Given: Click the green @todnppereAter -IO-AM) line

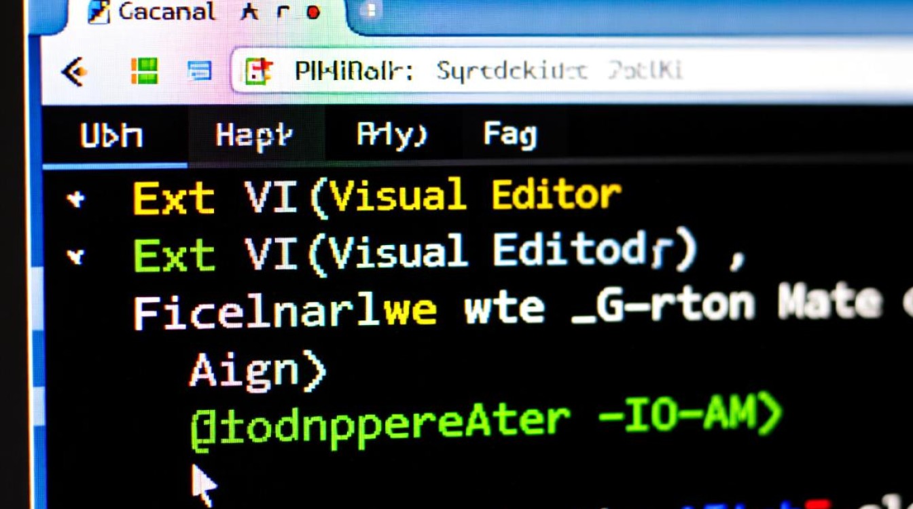Looking at the screenshot, I should tap(486, 423).
